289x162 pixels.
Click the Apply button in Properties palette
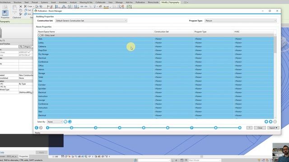click(42, 153)
